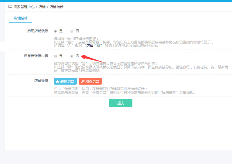232x164 pixels.
Task: Choose 否 radio for 仅显示装修内容
Action: 72,56
